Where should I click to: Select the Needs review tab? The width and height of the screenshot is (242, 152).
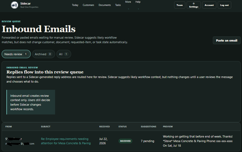pos(16,54)
